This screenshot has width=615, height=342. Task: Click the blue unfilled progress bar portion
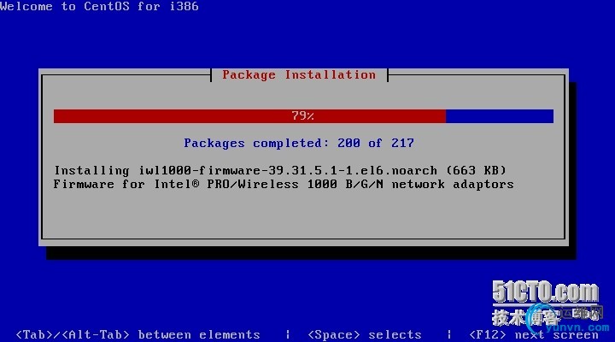pyautogui.click(x=500, y=116)
